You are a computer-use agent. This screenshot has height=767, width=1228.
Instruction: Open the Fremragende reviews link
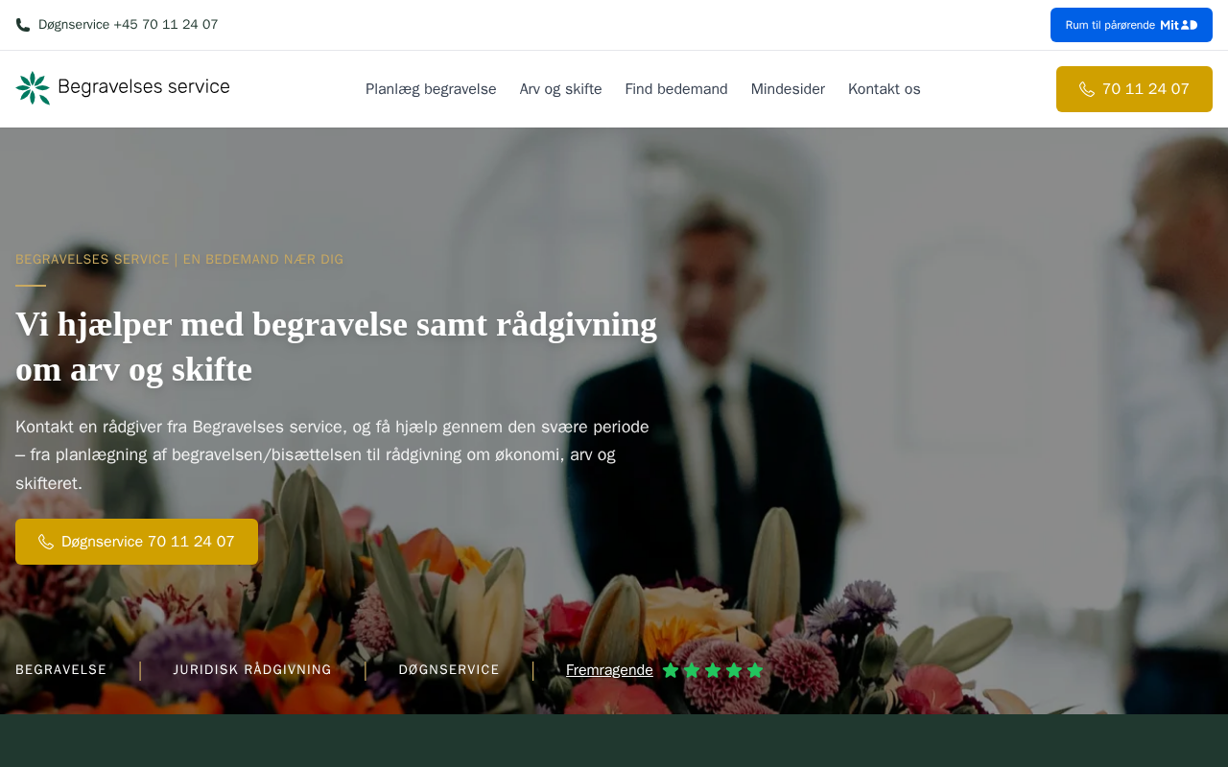(609, 670)
